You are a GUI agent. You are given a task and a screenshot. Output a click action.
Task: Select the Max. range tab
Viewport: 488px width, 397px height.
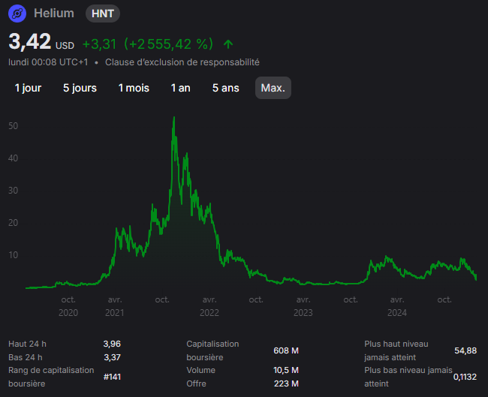[273, 88]
